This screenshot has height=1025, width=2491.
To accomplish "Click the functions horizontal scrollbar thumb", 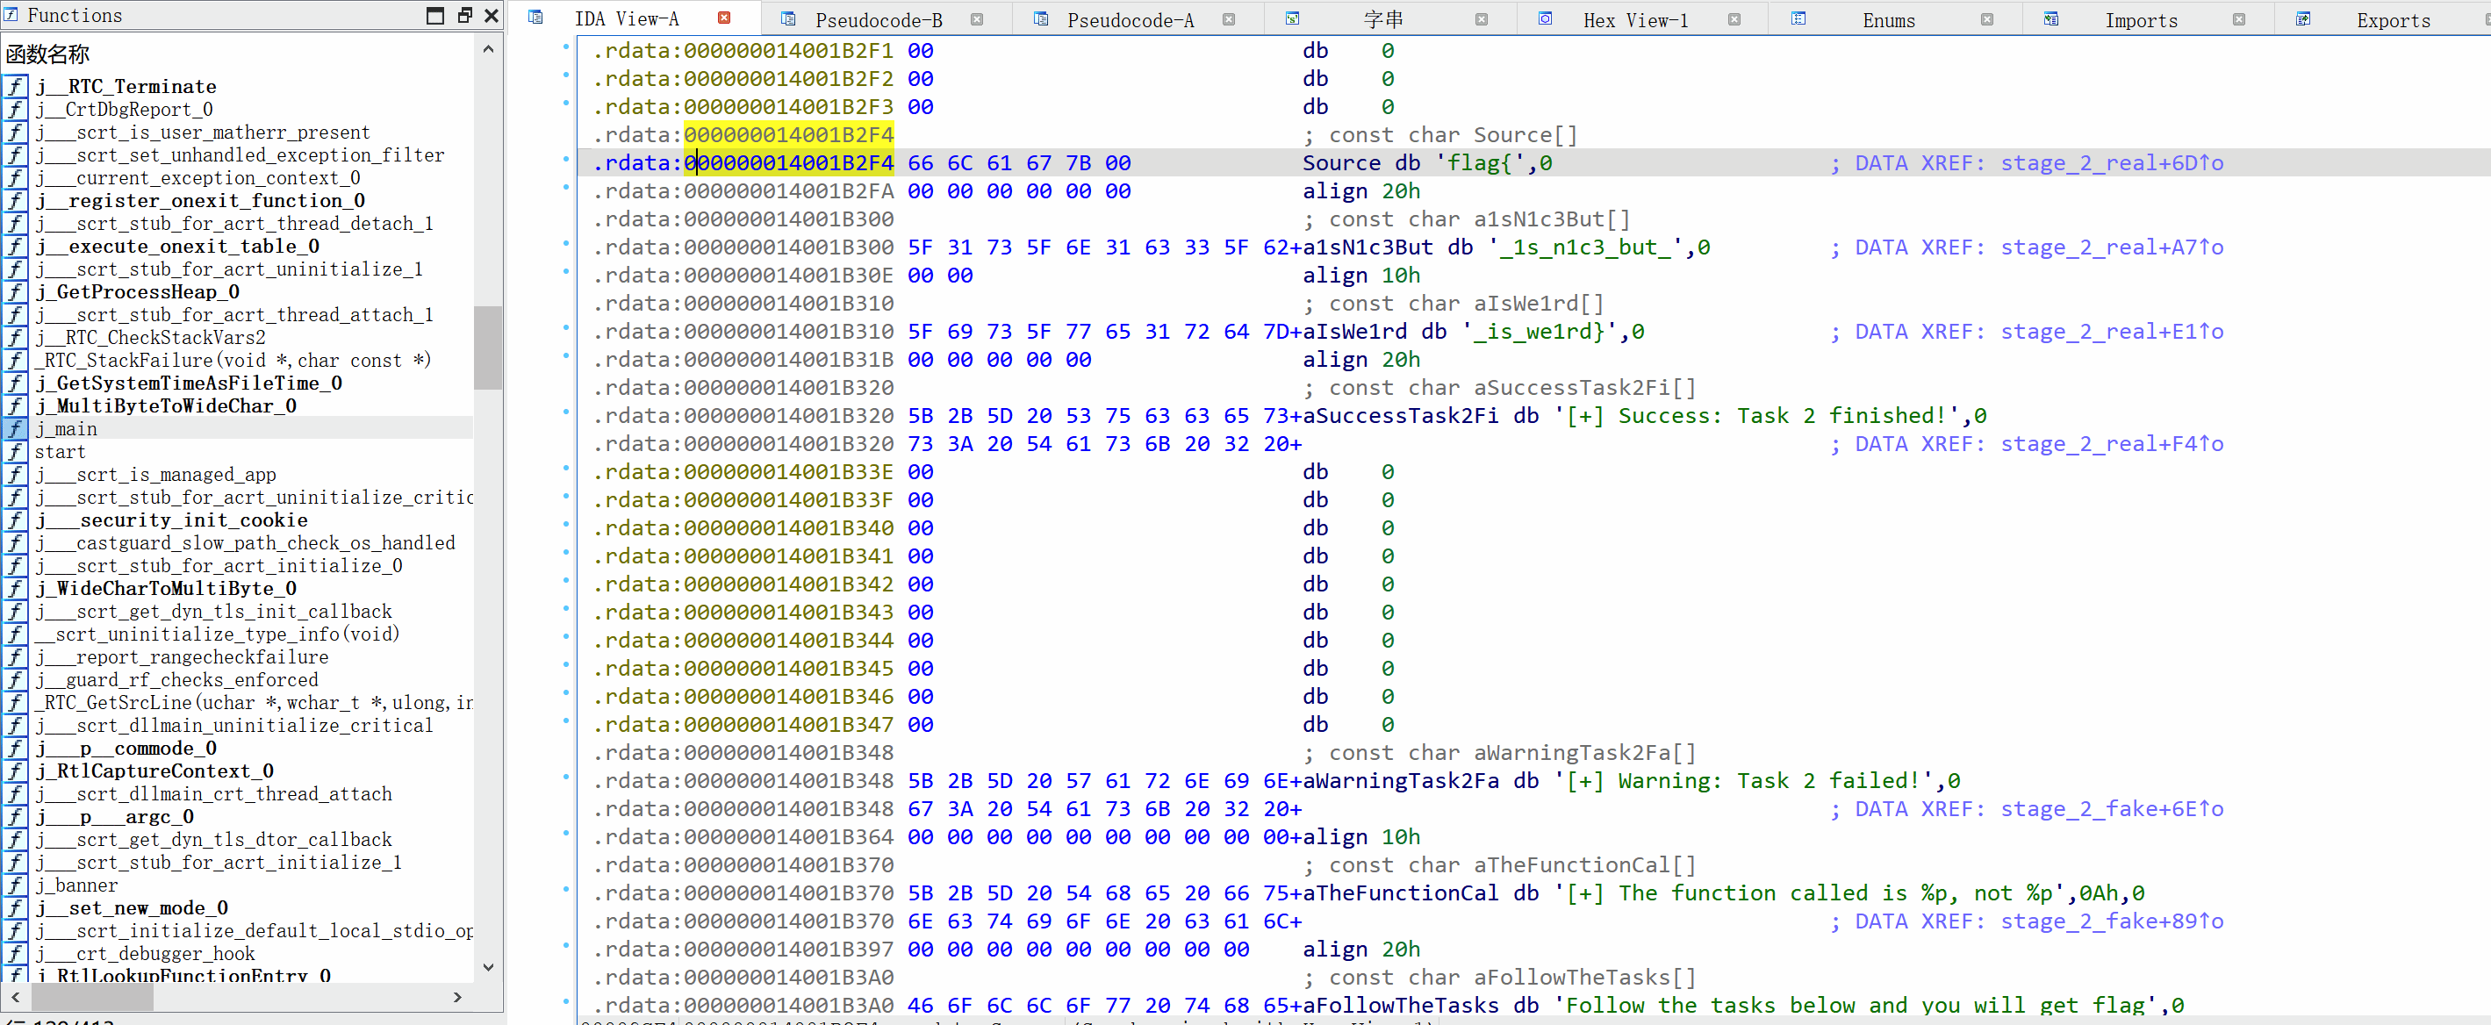I will [92, 996].
